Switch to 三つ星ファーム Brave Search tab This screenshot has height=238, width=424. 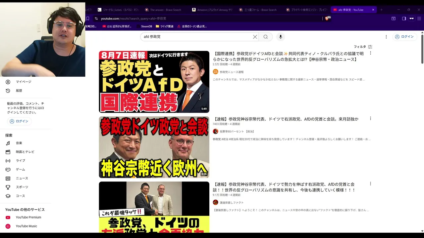click(260, 10)
